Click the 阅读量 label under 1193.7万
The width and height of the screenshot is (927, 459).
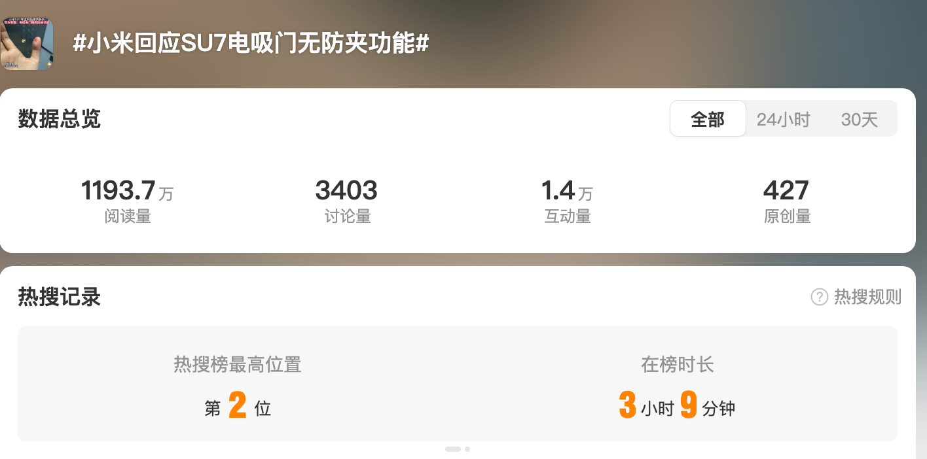click(x=128, y=216)
